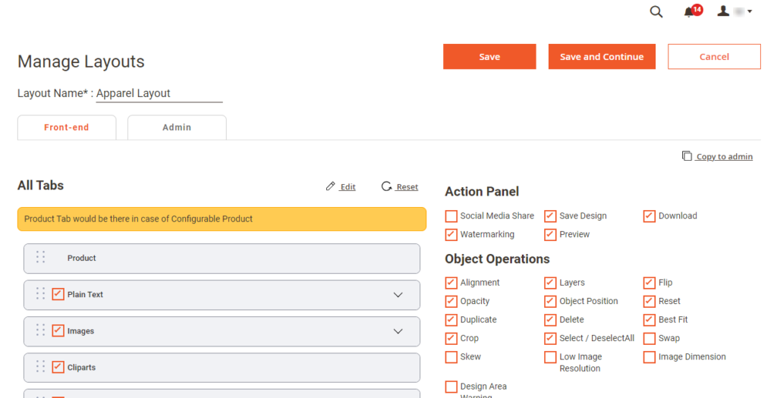Disable the Images tab checkbox
Viewport: 777px width, 398px height.
(58, 331)
